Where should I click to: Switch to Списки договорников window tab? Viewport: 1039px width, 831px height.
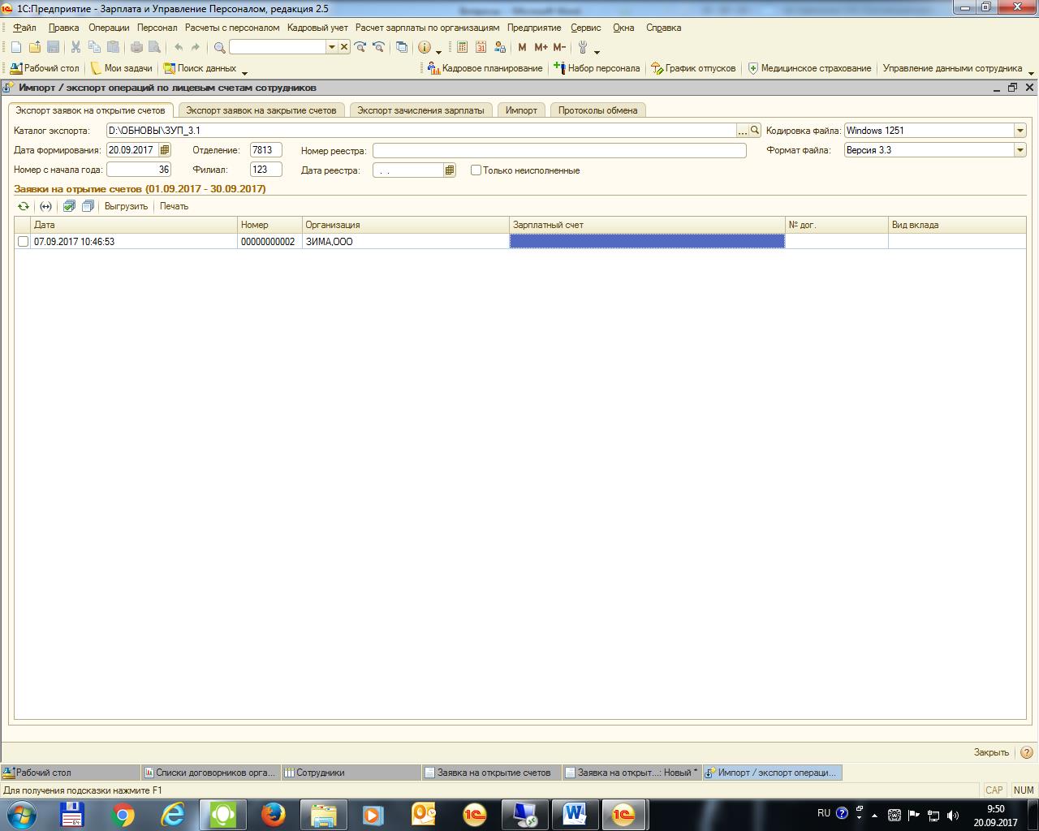(x=210, y=773)
